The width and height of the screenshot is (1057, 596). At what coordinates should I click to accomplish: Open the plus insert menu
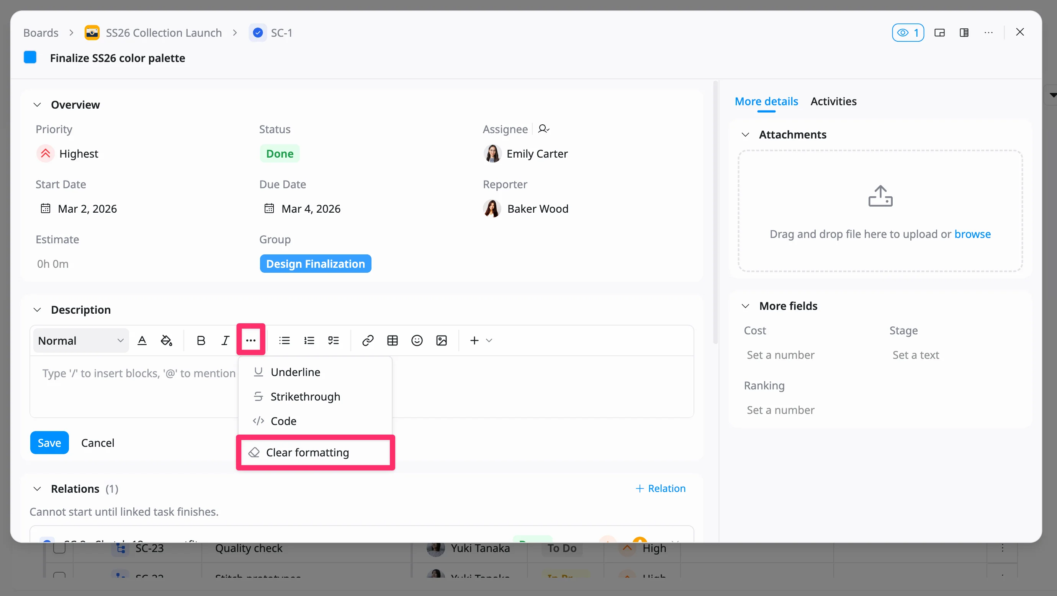tap(481, 340)
